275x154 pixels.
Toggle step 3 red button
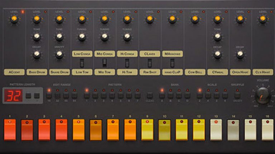(44, 130)
